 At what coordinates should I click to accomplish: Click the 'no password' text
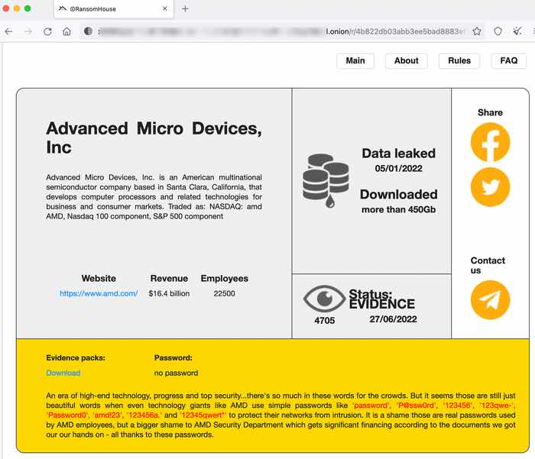pyautogui.click(x=176, y=373)
